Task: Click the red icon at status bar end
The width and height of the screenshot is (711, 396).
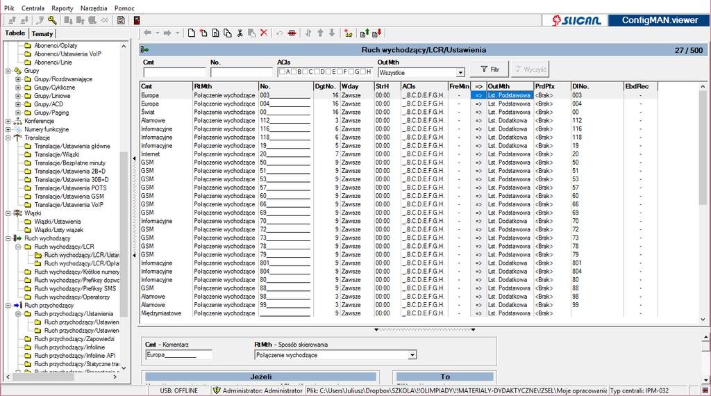Action: [x=705, y=390]
